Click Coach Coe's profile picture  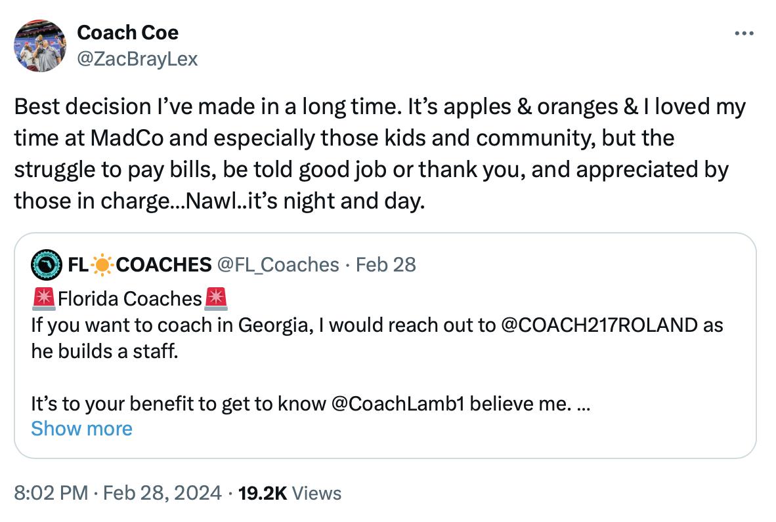pyautogui.click(x=40, y=45)
